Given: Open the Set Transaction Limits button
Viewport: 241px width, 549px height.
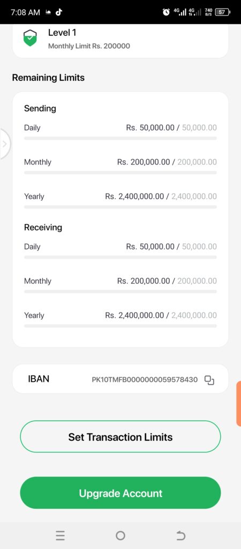Looking at the screenshot, I should pyautogui.click(x=120, y=436).
